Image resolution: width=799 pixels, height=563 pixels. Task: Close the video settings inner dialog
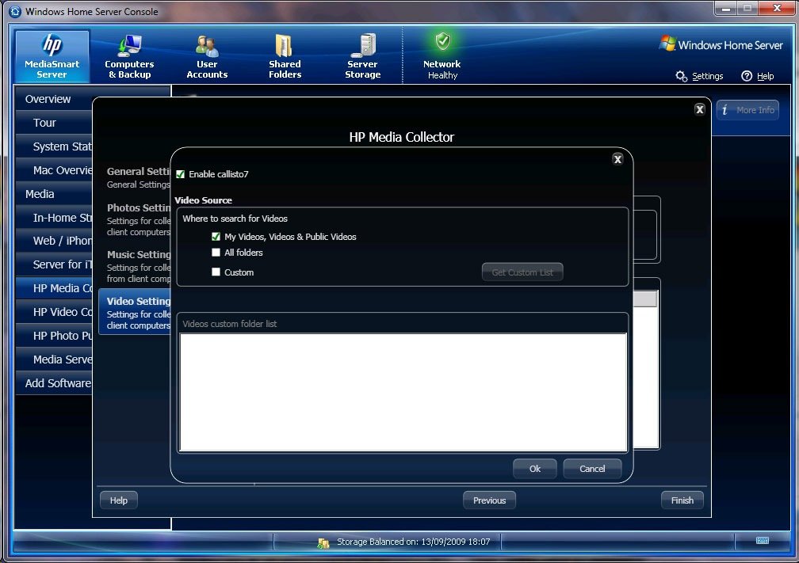coord(617,159)
